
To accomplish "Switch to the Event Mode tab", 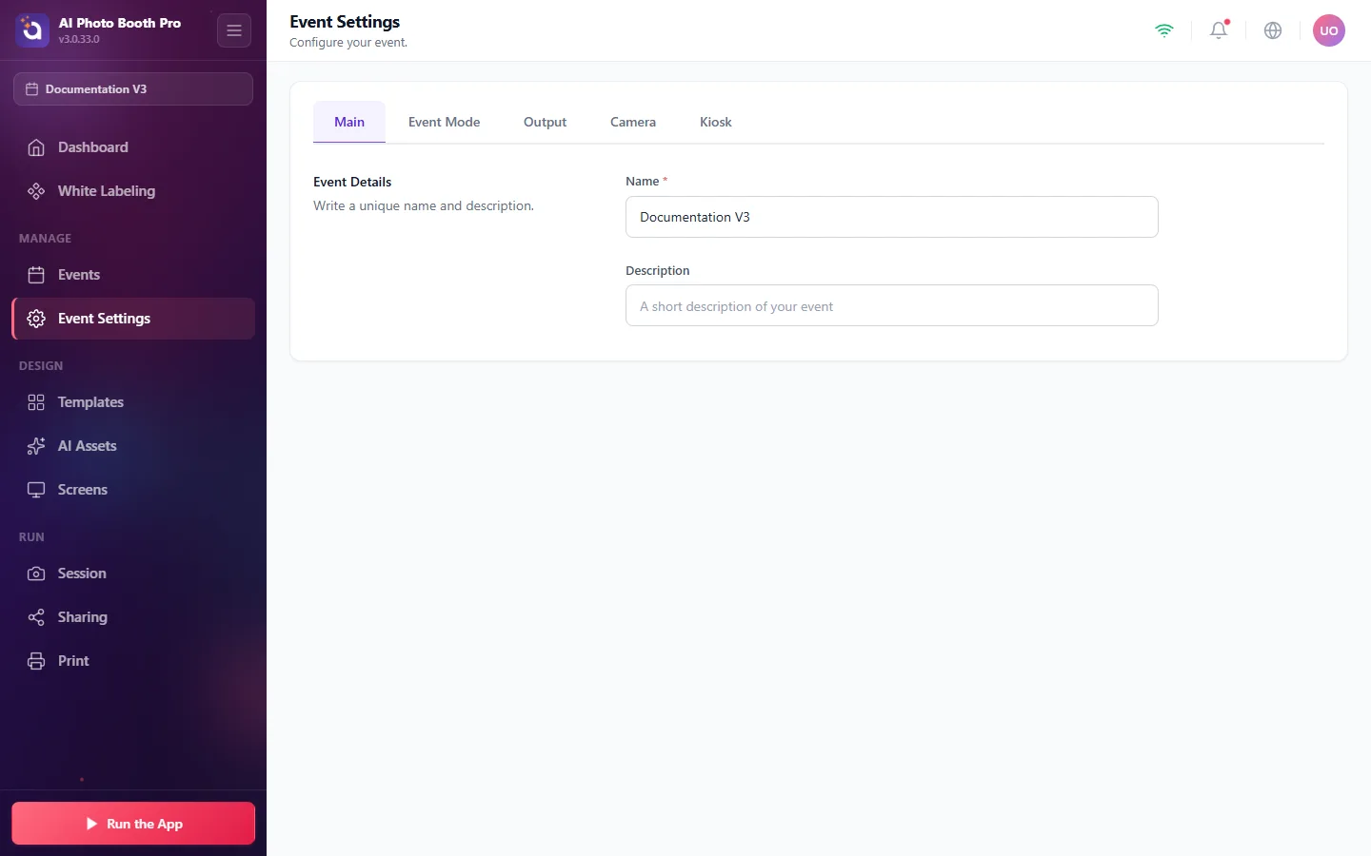I will click(444, 122).
